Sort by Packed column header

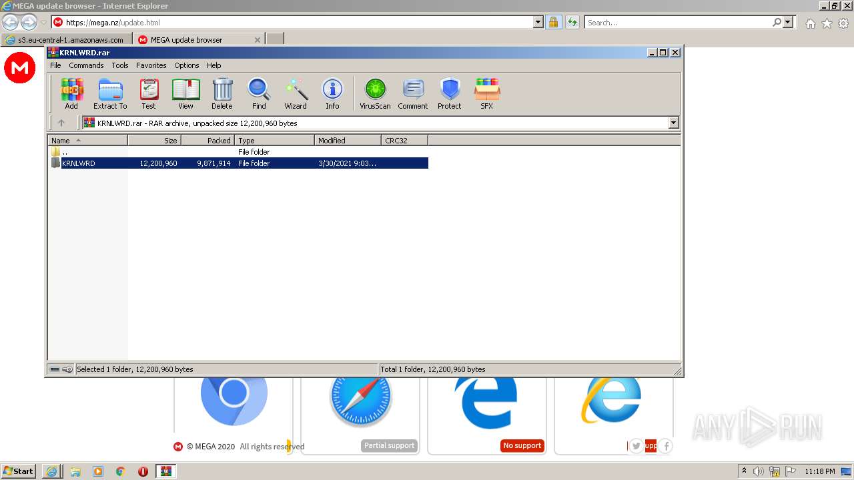[208, 140]
